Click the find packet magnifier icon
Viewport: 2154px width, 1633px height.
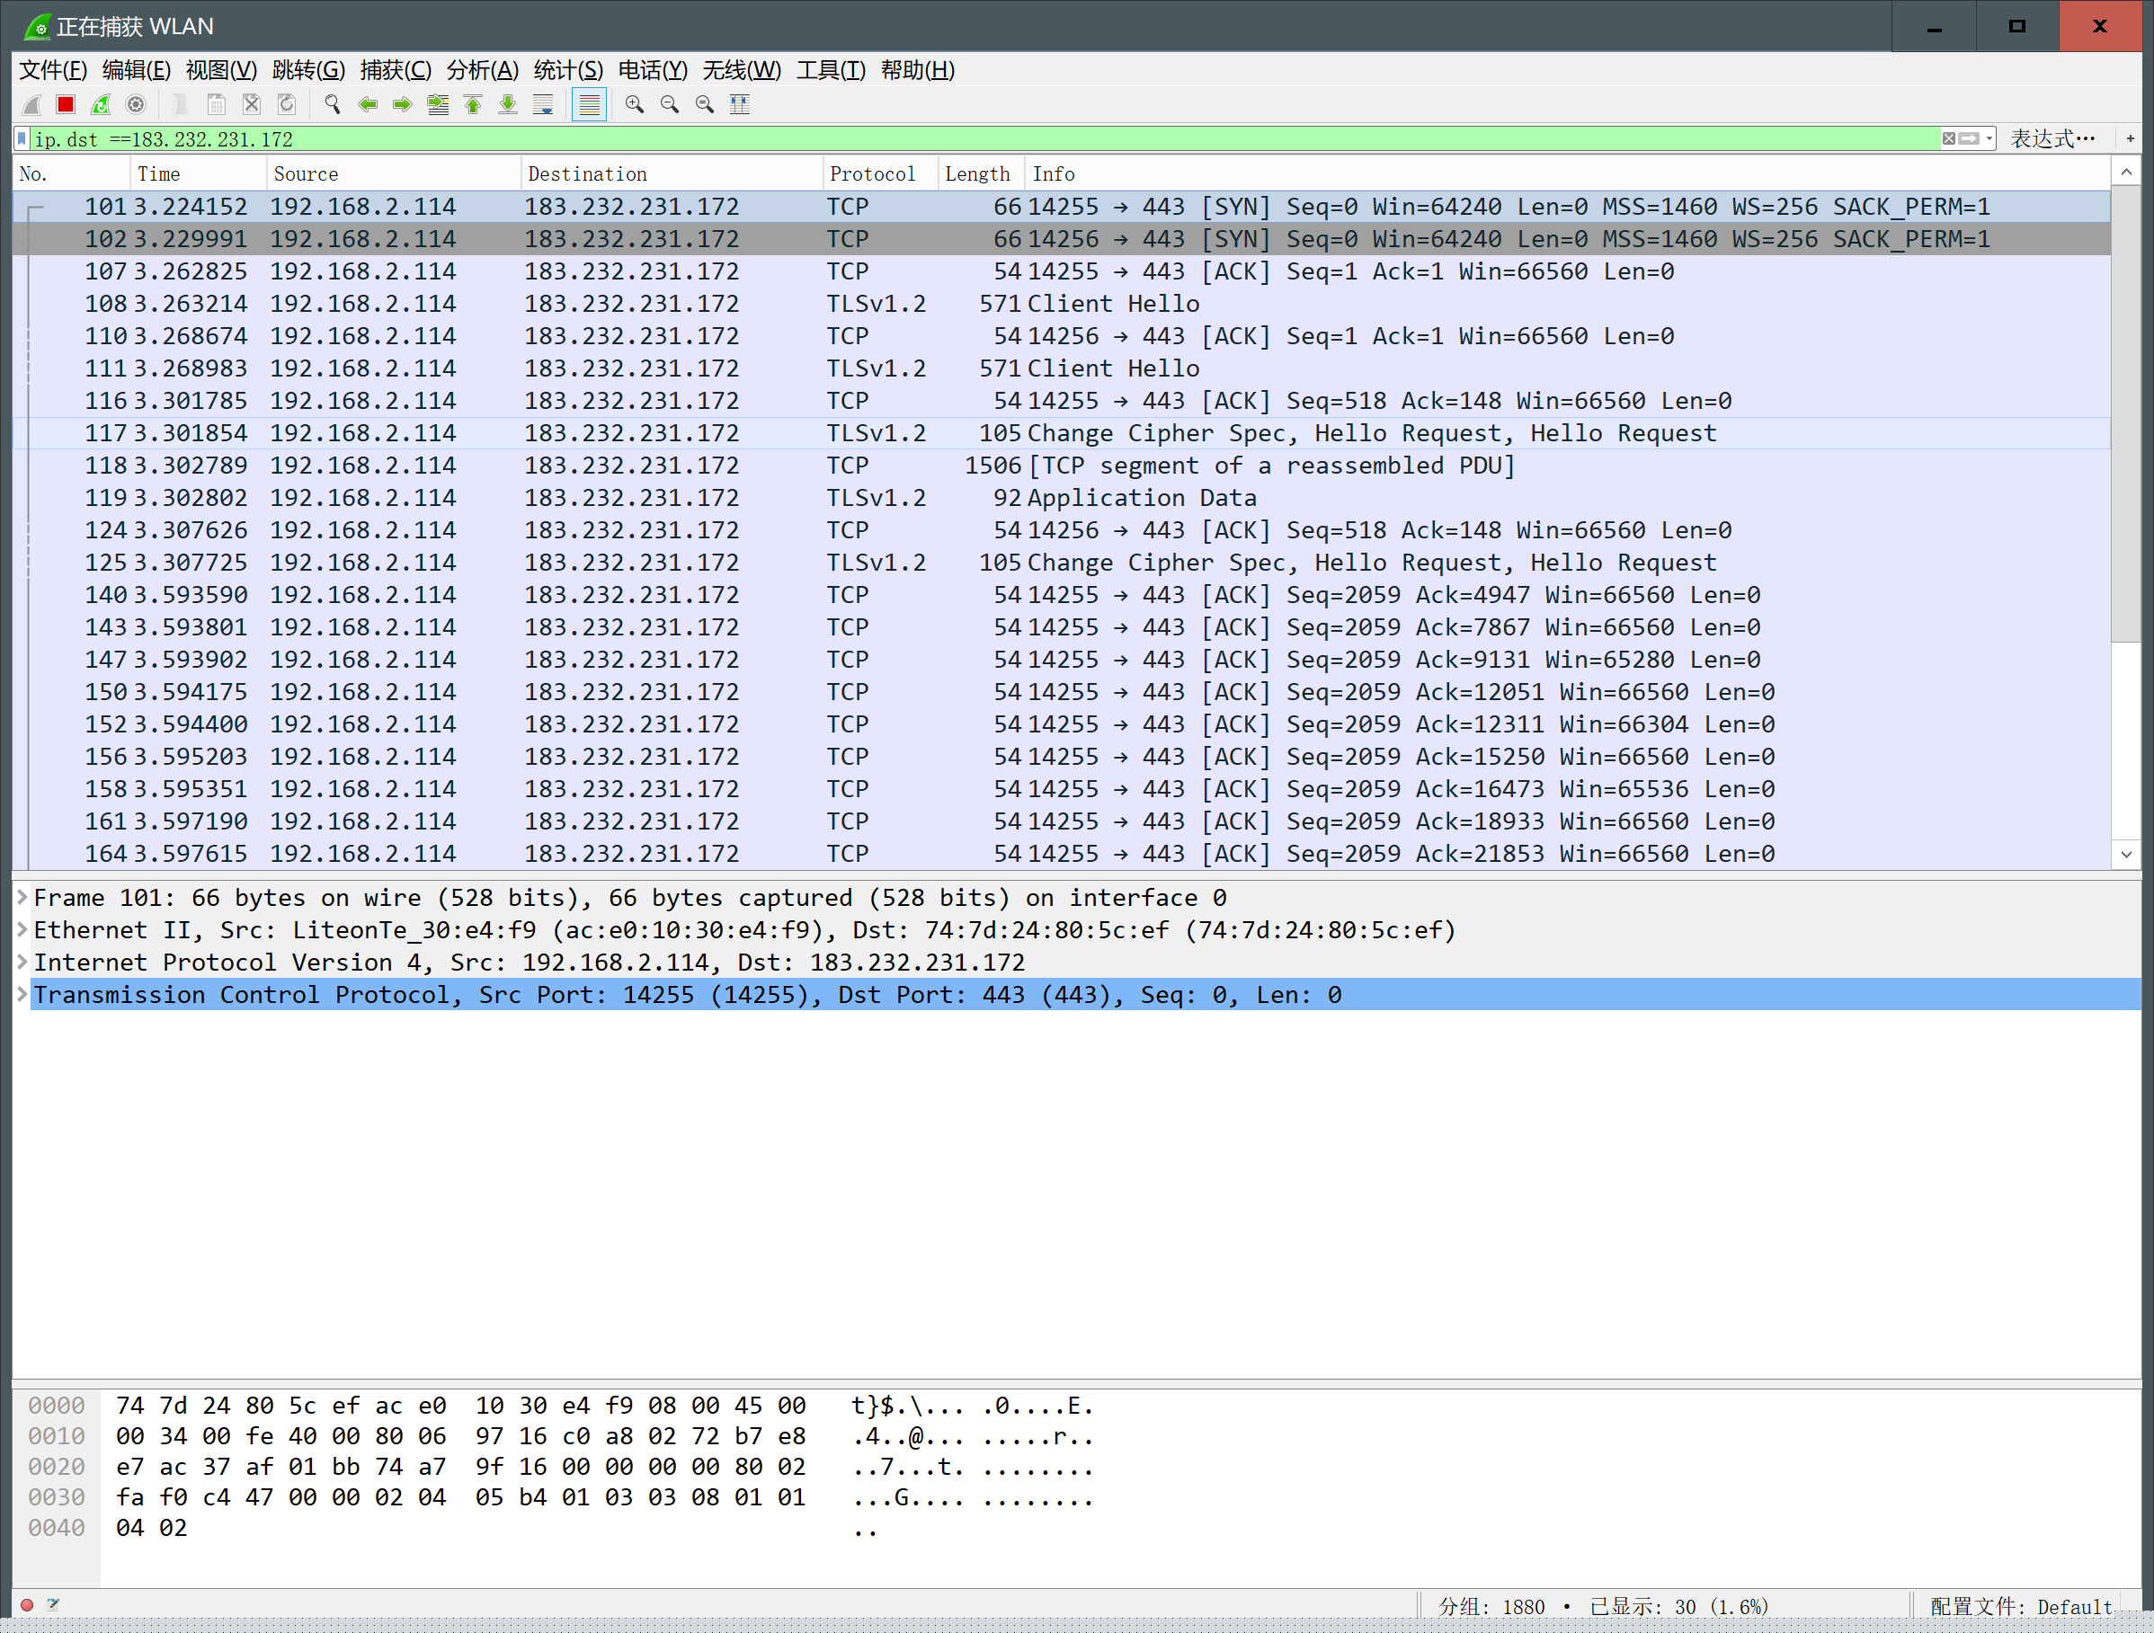pos(332,104)
